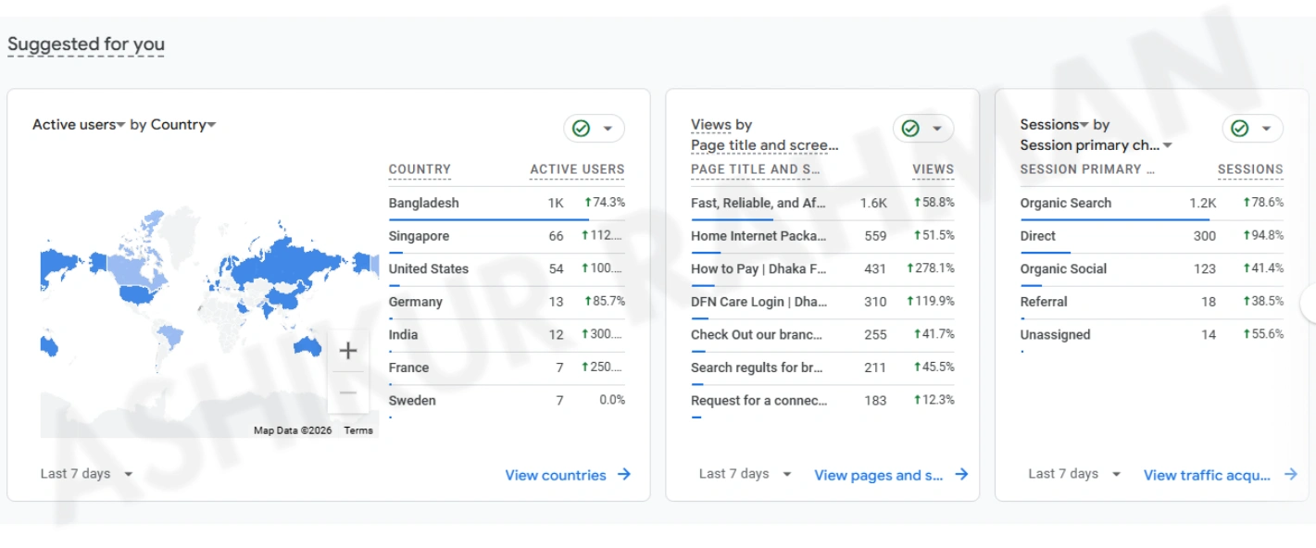
Task: Open the Country dimension dropdown
Action: pyautogui.click(x=183, y=125)
